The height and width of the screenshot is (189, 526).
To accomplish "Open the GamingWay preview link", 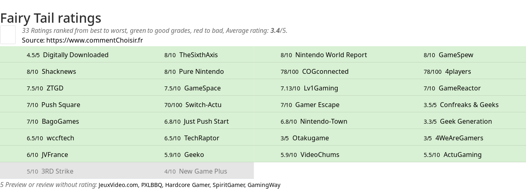I will pyautogui.click(x=264, y=185).
